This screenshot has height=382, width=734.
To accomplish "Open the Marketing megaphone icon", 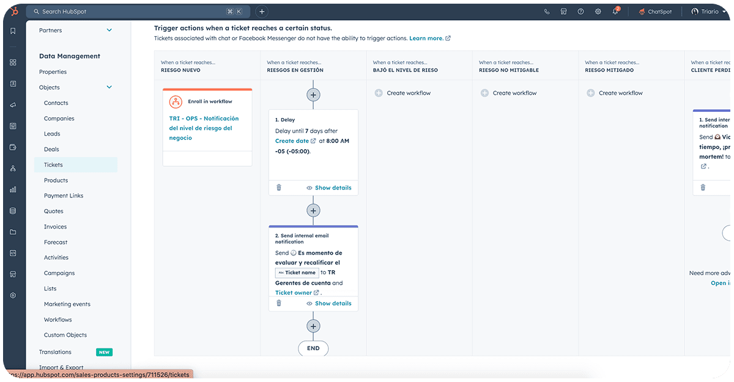I will [13, 105].
